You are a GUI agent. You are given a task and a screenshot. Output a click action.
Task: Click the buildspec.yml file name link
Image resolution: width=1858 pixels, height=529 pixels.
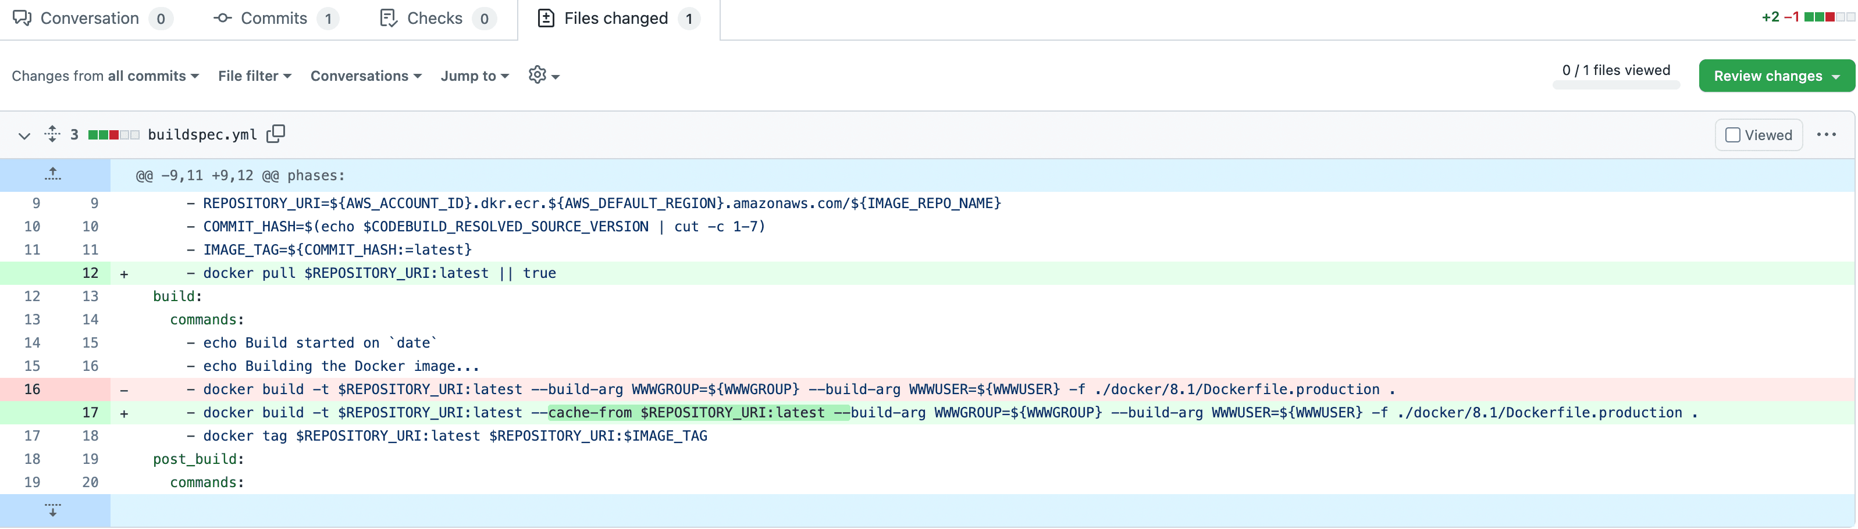tap(202, 135)
